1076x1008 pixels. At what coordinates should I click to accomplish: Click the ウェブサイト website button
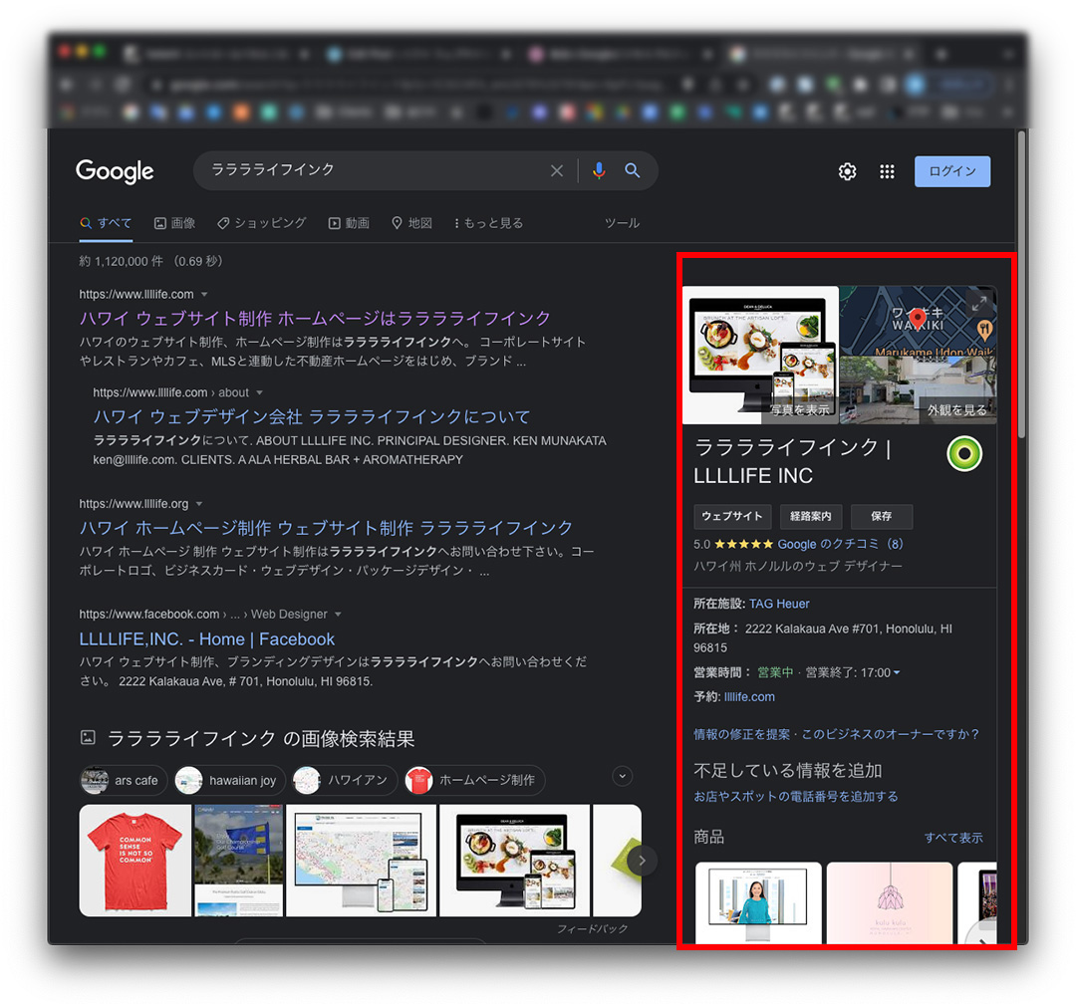[x=732, y=516]
